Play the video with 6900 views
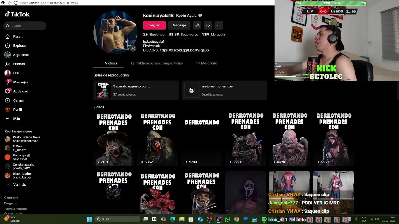This screenshot has width=399, height=224. pyautogui.click(x=202, y=139)
